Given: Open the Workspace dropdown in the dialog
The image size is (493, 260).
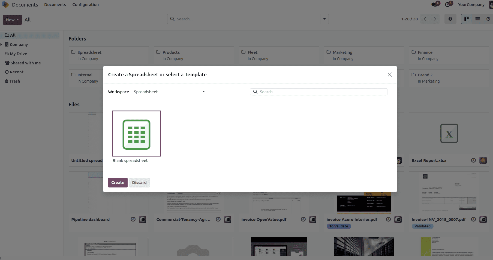Looking at the screenshot, I should point(169,92).
